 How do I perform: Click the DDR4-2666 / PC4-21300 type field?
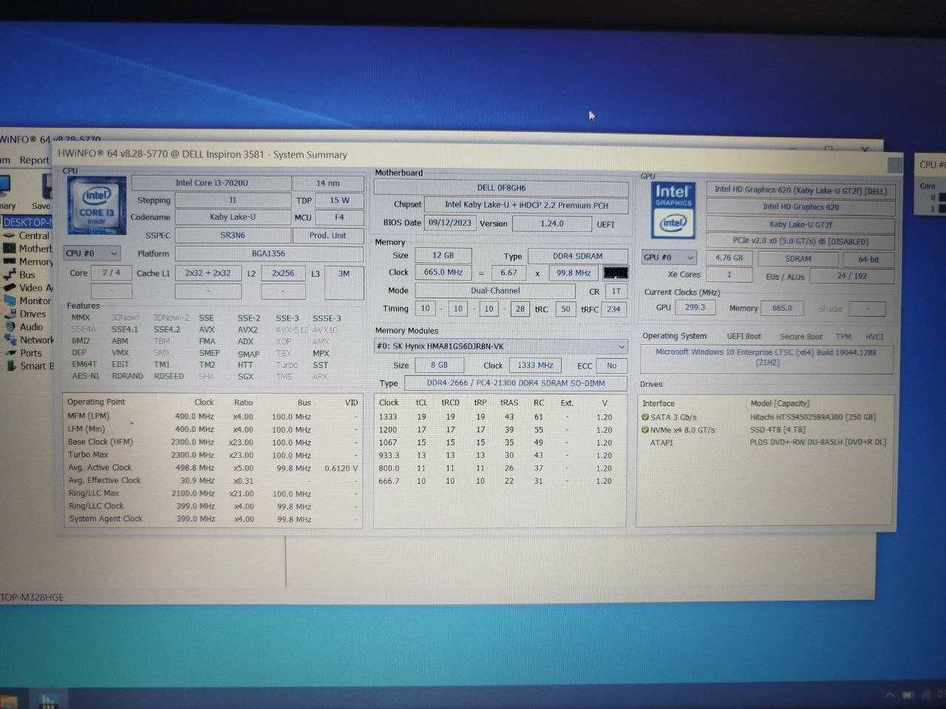(x=515, y=383)
